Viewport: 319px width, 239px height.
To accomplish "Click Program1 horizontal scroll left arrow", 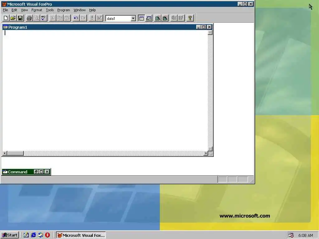I will click(x=5, y=153).
